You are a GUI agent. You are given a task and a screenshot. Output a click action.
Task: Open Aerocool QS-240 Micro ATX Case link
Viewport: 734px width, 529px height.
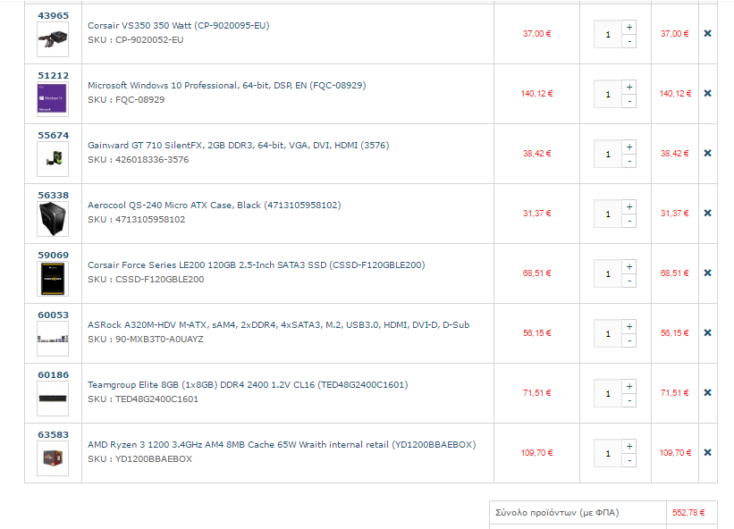[x=214, y=206]
